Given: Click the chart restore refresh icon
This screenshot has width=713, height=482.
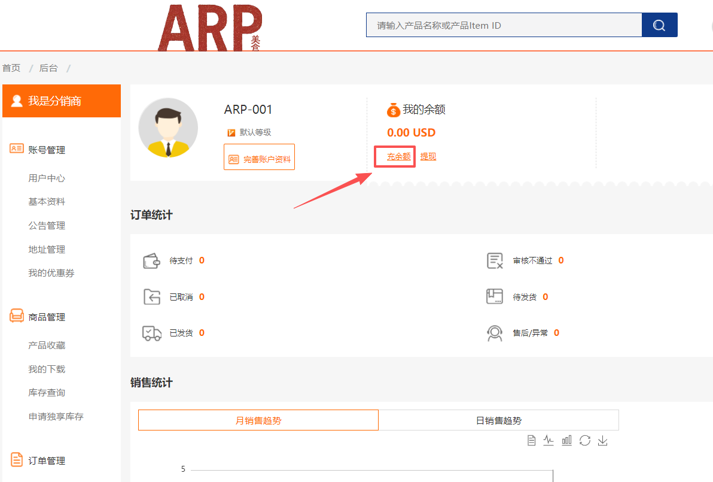Looking at the screenshot, I should (585, 441).
